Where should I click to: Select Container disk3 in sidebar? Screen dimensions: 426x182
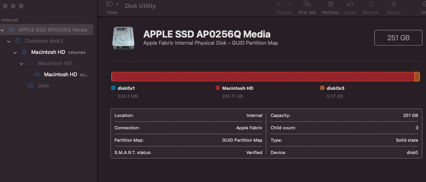pos(44,41)
